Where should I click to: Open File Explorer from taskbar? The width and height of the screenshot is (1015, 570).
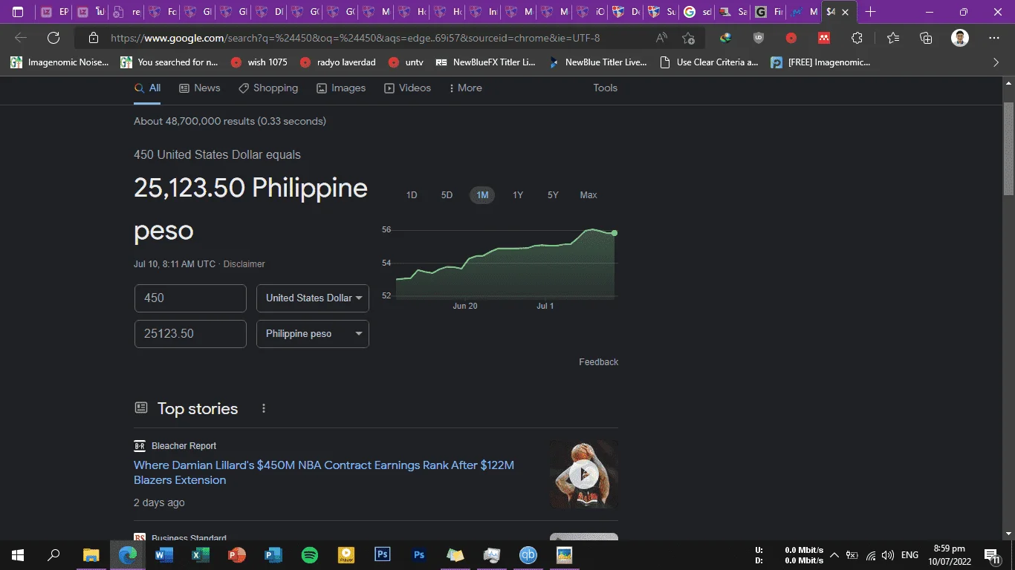(x=91, y=554)
